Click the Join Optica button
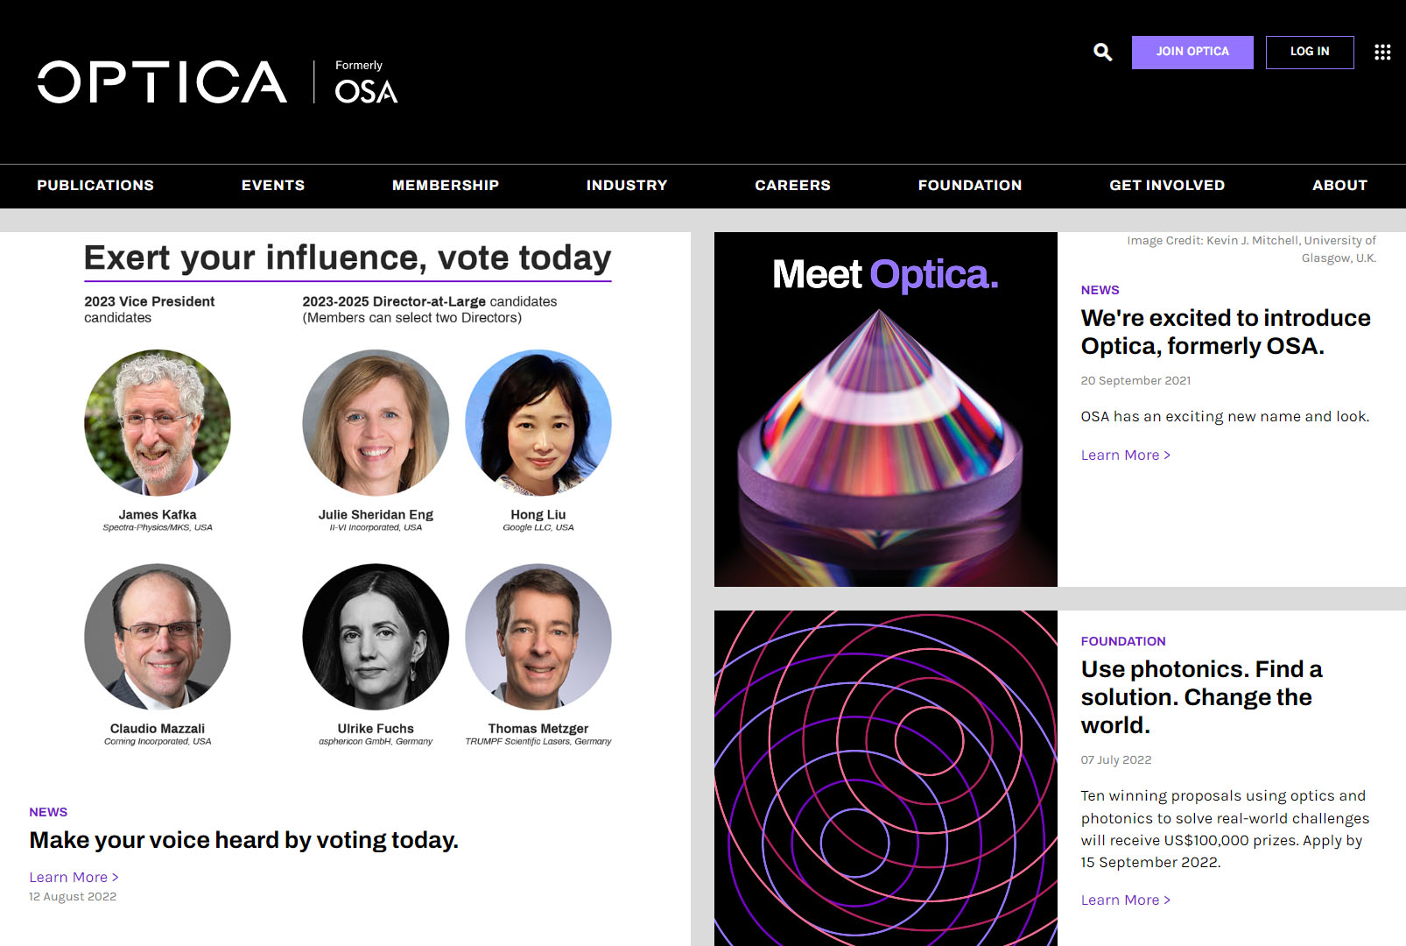This screenshot has width=1406, height=946. [1192, 53]
